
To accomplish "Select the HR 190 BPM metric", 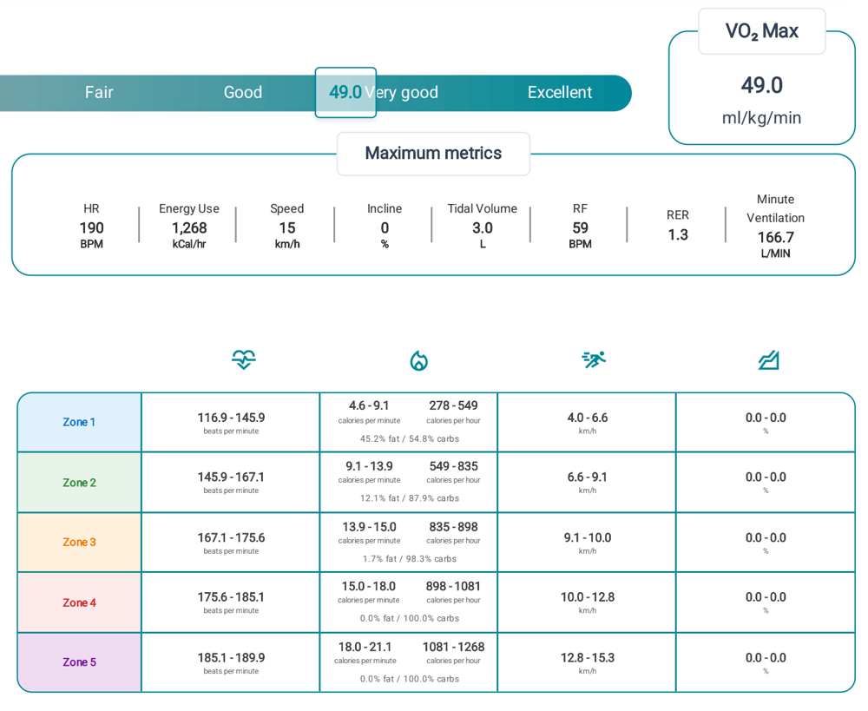I will point(91,226).
